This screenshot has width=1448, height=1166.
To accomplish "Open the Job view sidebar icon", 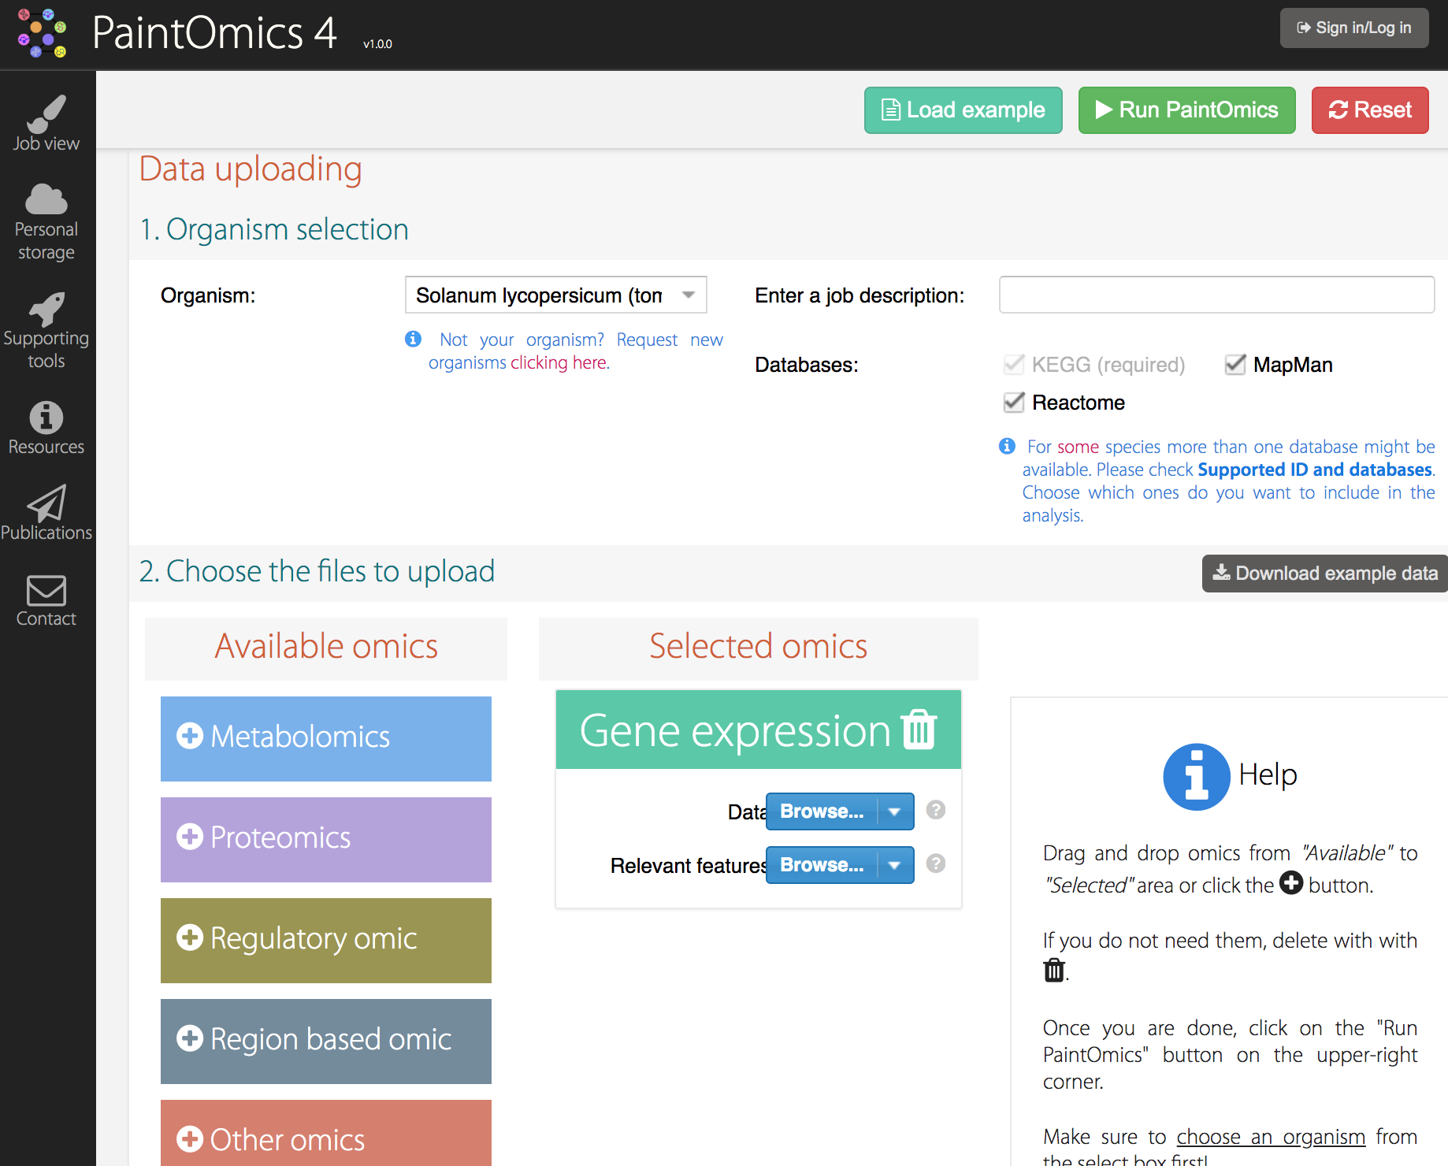I will 46,123.
